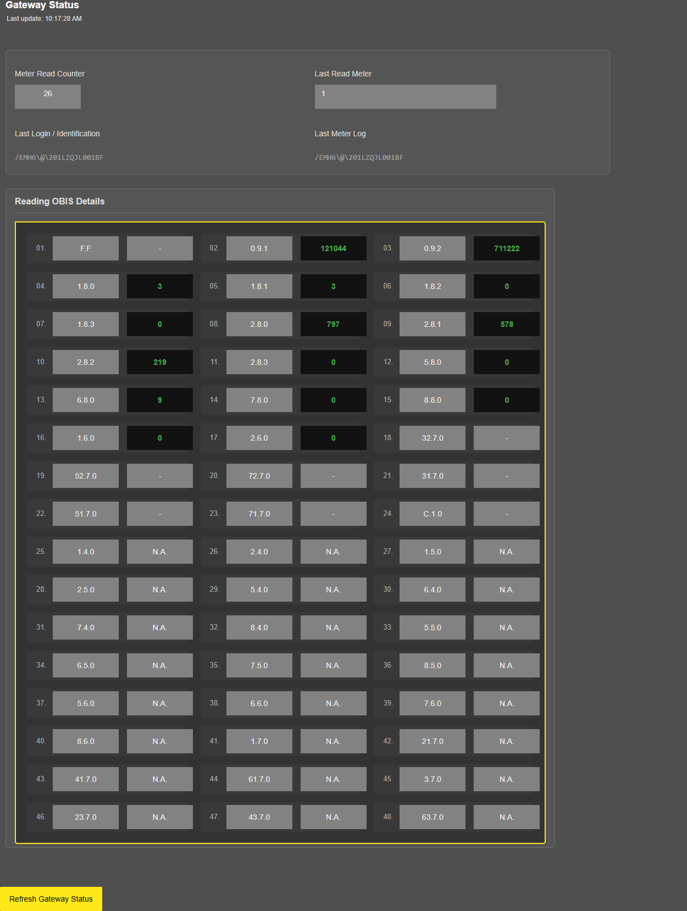Viewport: 687px width, 911px height.
Task: Click the 8.5.0 OBIS code cell
Action: [x=433, y=665]
